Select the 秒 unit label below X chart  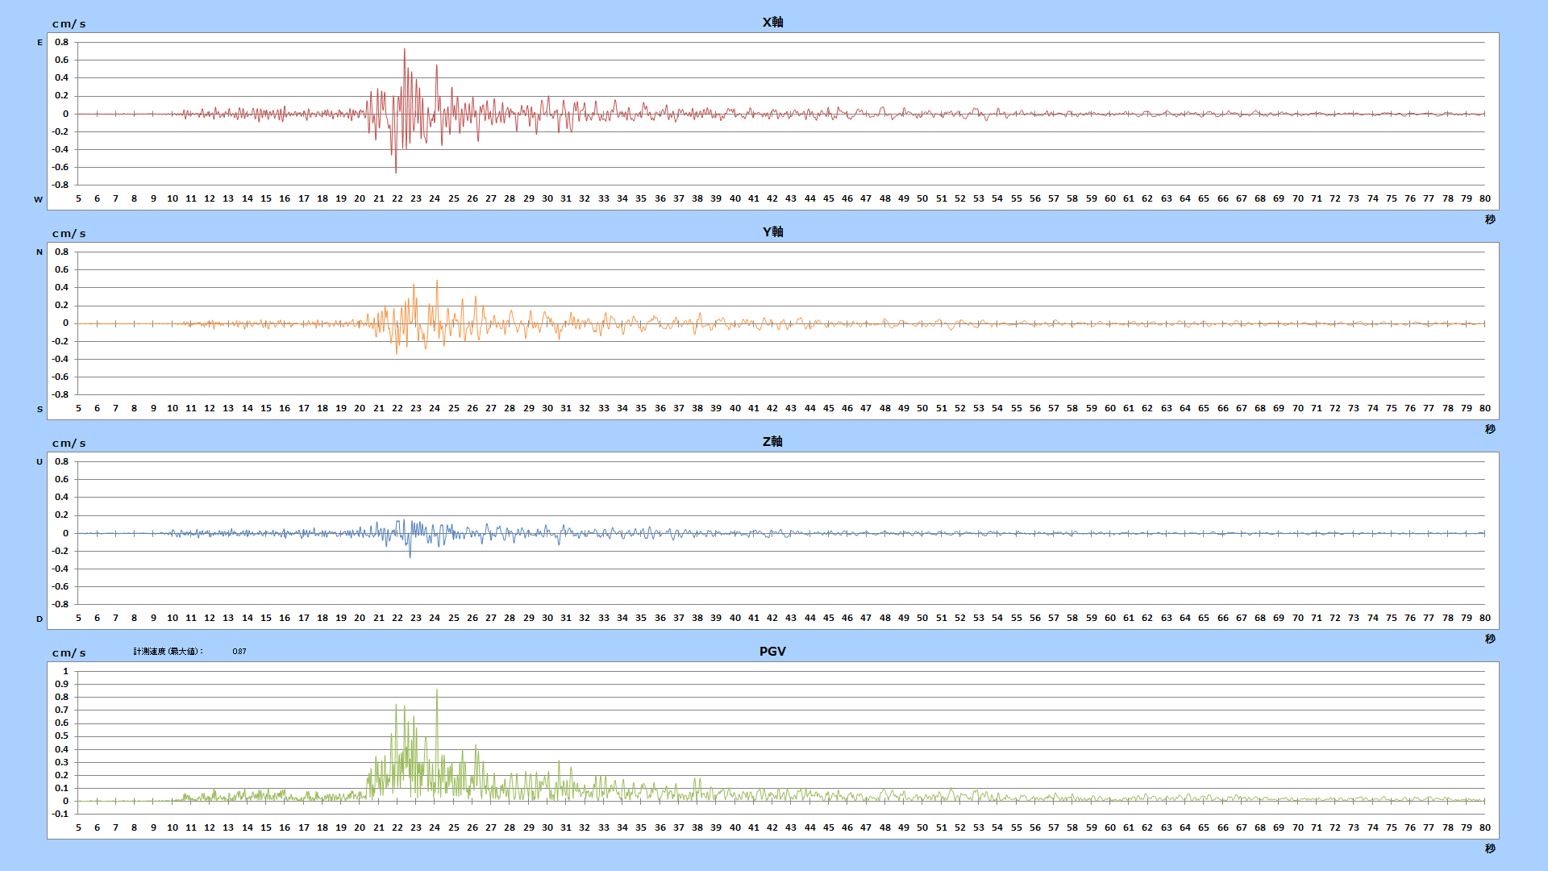point(1490,219)
